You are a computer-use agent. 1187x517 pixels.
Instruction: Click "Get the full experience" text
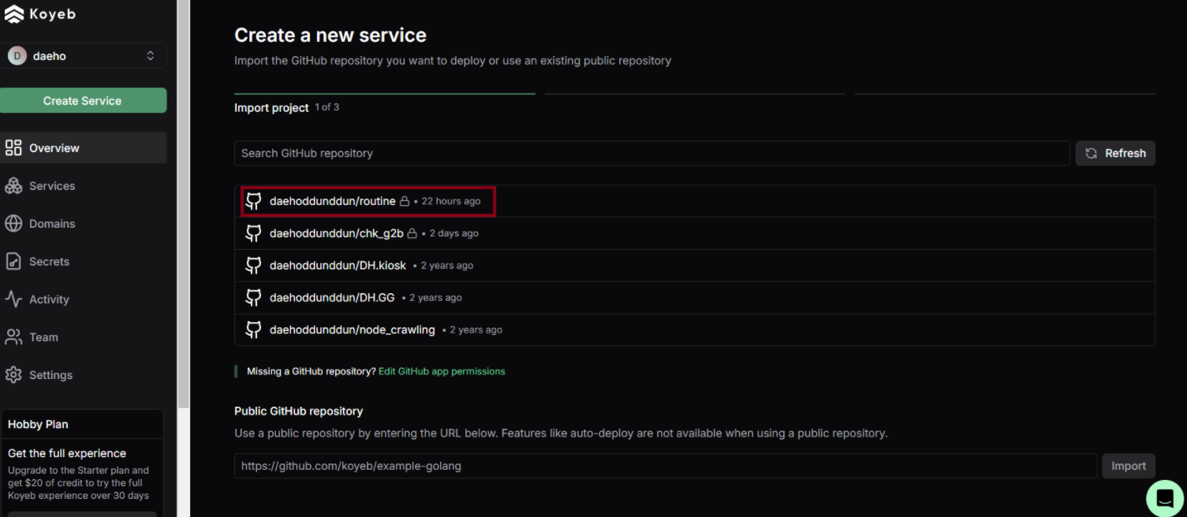point(67,453)
